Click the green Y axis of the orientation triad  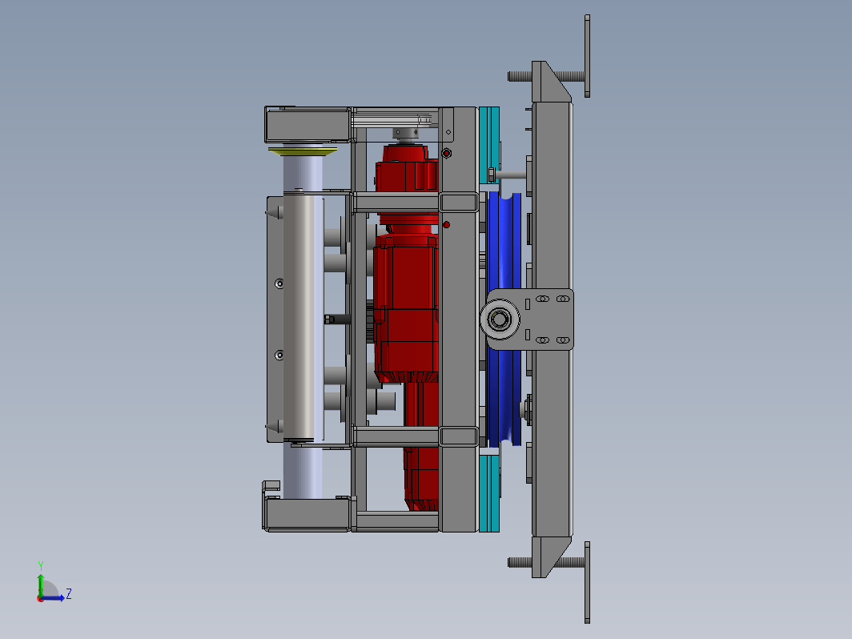pyautogui.click(x=41, y=585)
